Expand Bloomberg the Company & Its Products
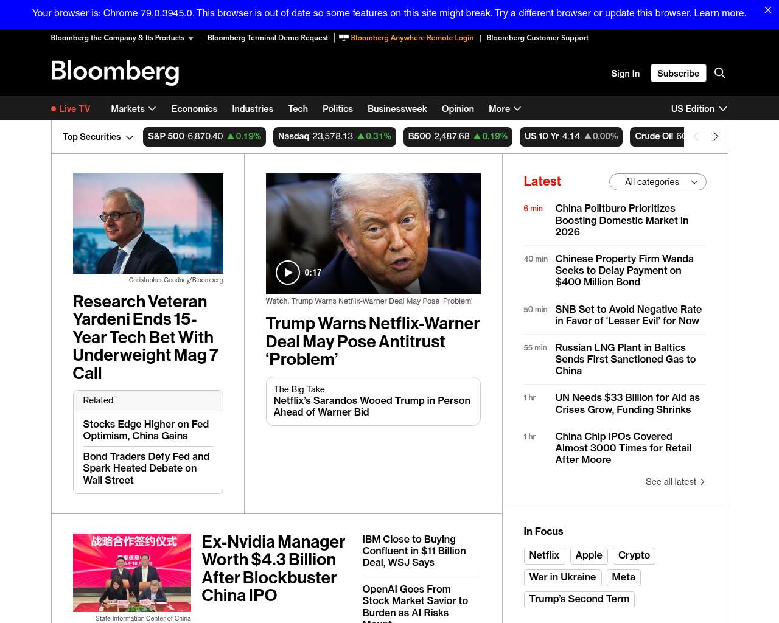This screenshot has height=623, width=779. point(122,38)
